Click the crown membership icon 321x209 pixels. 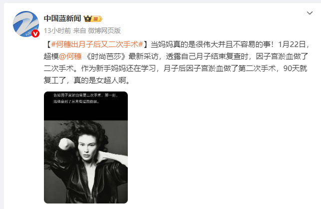pyautogui.click(x=88, y=18)
